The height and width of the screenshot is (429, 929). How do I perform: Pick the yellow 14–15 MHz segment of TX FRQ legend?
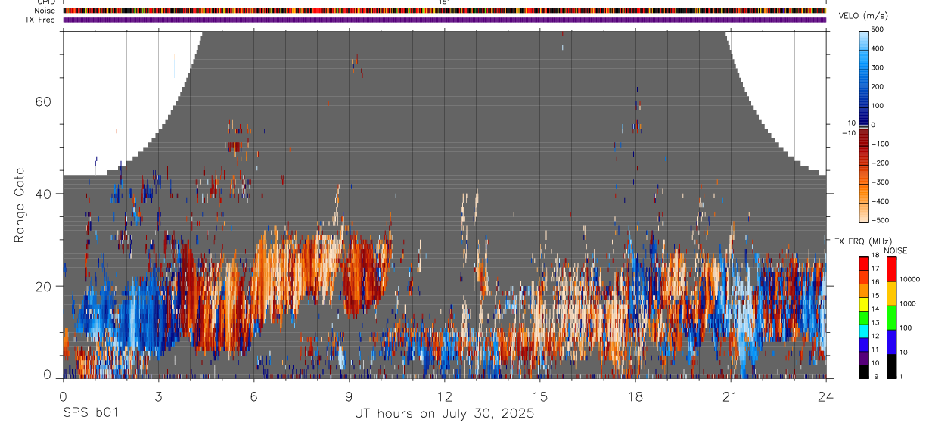pyautogui.click(x=863, y=303)
